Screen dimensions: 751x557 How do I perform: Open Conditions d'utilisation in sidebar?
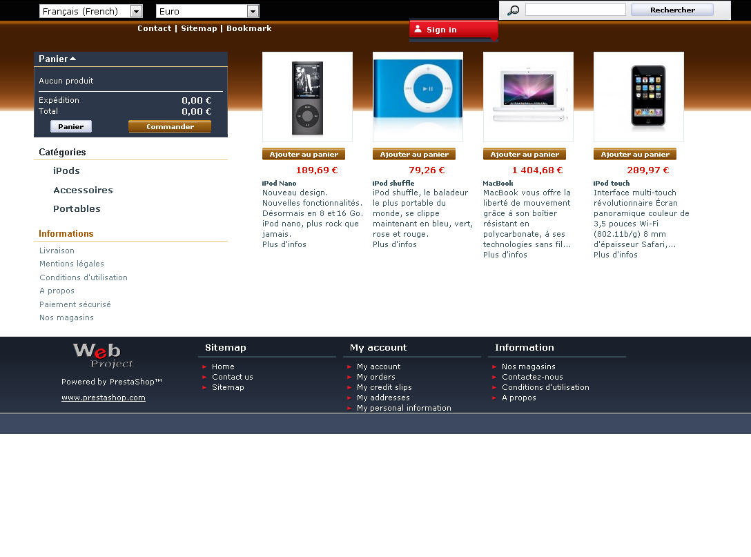(x=84, y=277)
